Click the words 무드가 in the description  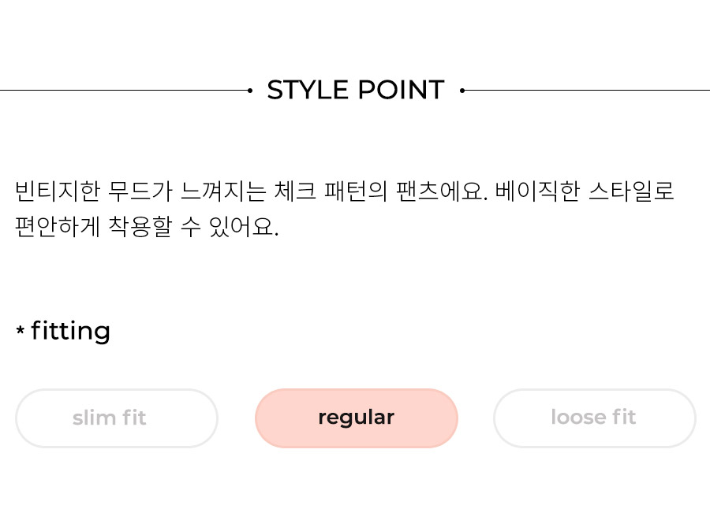(140, 191)
